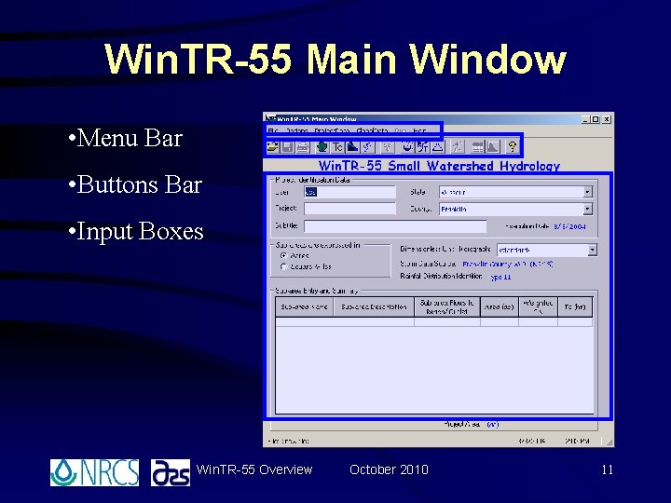Viewport: 671px width, 503px height.
Task: Click the County combo box showing Franklin
Action: [x=515, y=209]
